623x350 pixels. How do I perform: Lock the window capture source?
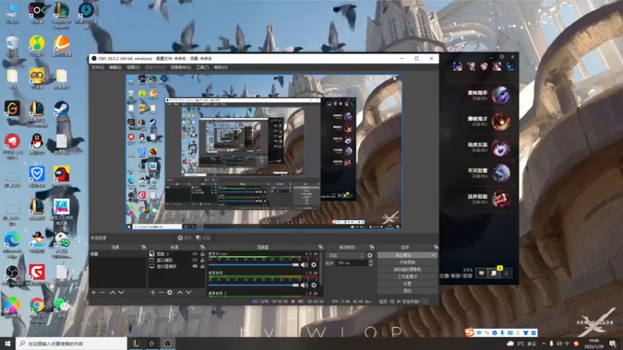coord(202,261)
